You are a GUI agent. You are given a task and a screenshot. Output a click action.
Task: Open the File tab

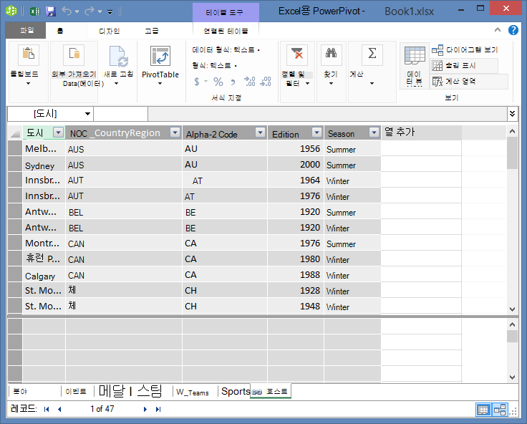[x=26, y=31]
